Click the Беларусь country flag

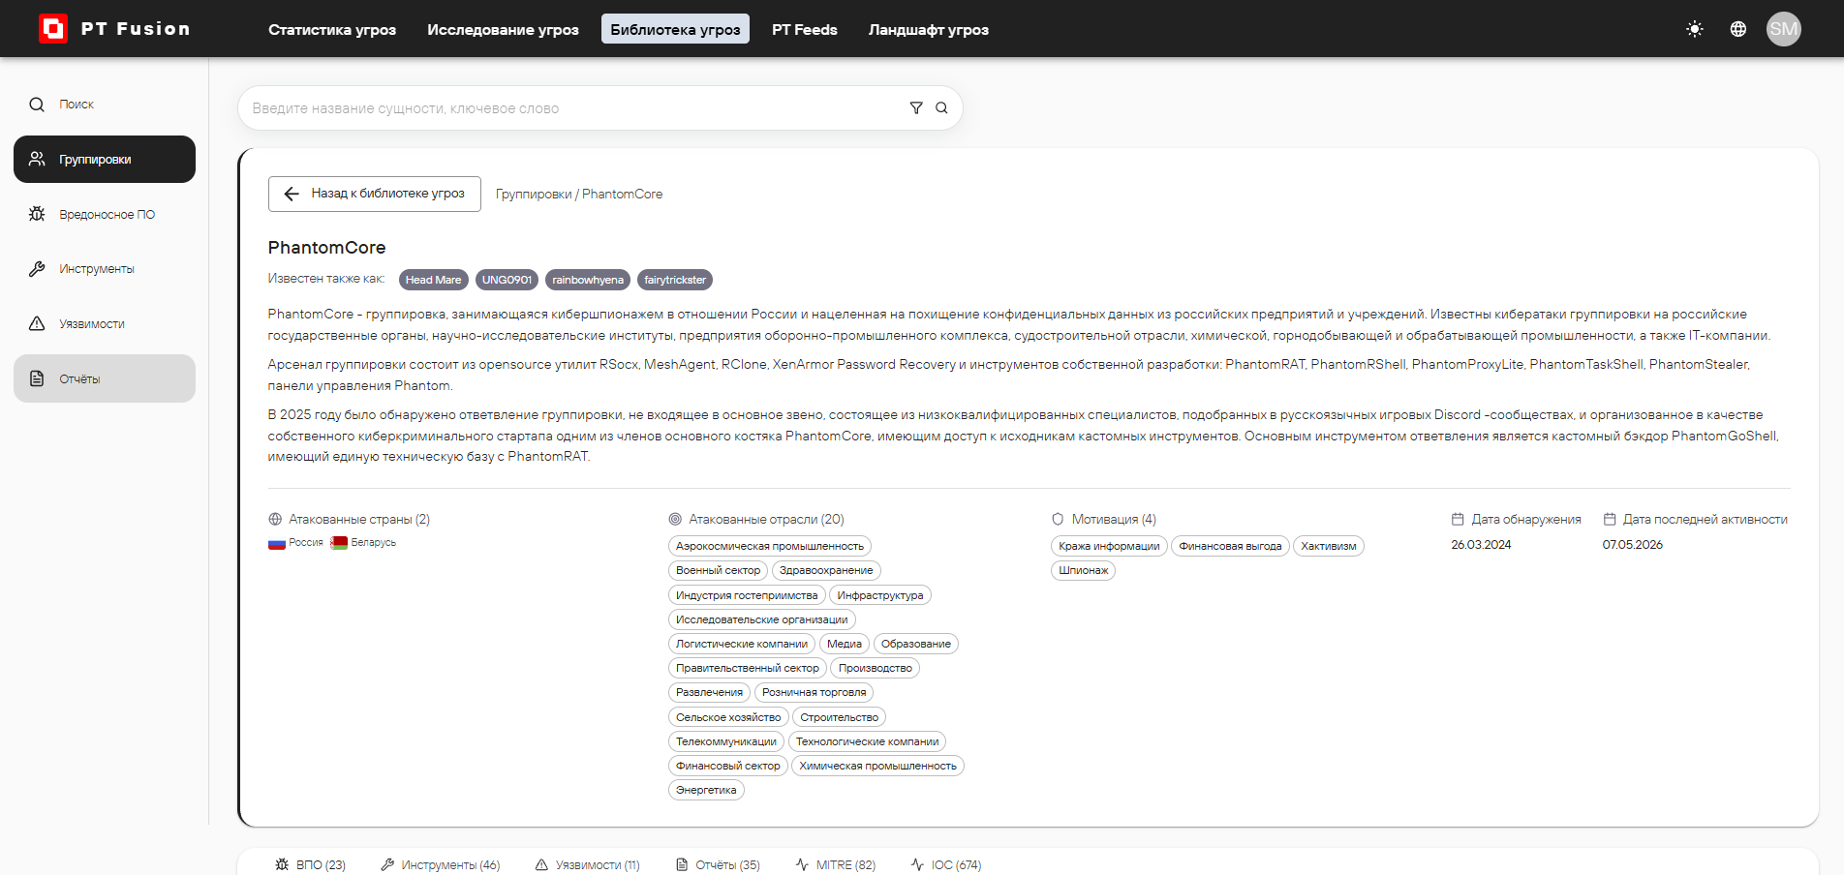(339, 543)
